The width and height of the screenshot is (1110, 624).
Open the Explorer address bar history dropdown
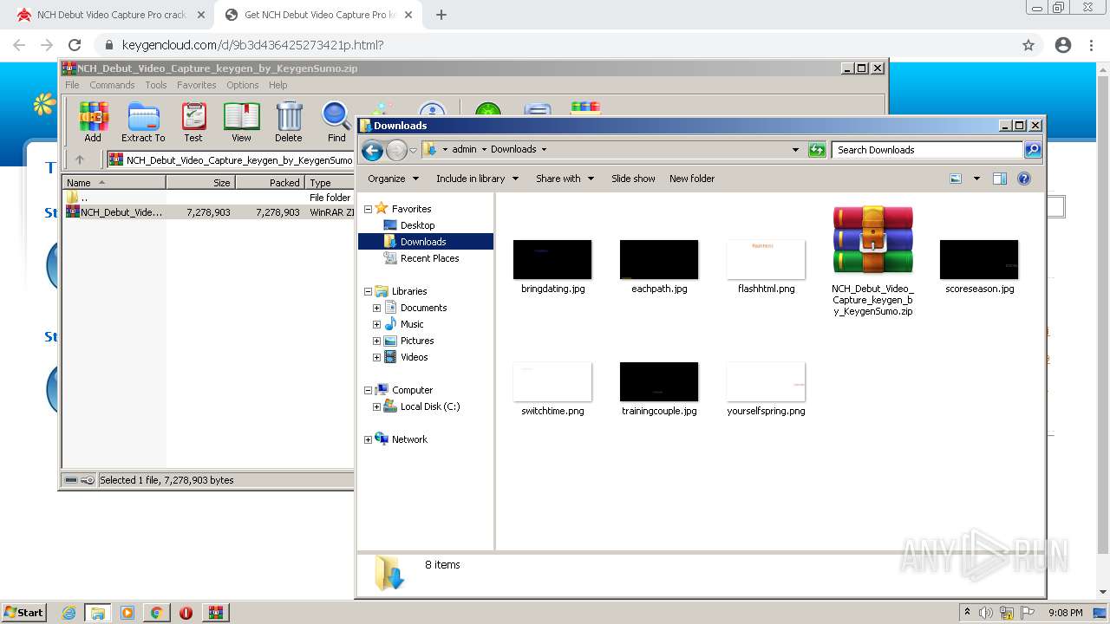click(x=795, y=150)
